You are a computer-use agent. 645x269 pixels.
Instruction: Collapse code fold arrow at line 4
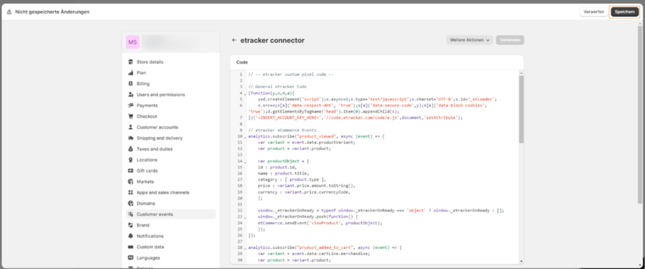tap(245, 94)
